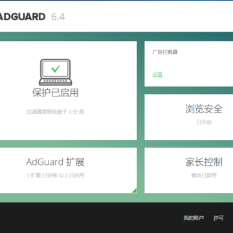Click the 模块已禁用 status under 家长控制
The width and height of the screenshot is (233, 233).
pos(204,175)
